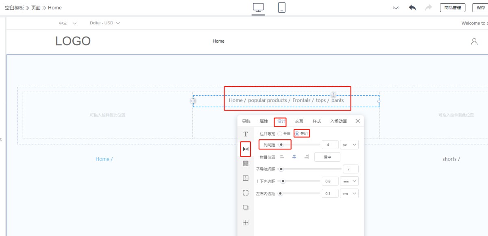This screenshot has height=236, width=488.
Task: Switch to desktop preview mode
Action: 258,8
